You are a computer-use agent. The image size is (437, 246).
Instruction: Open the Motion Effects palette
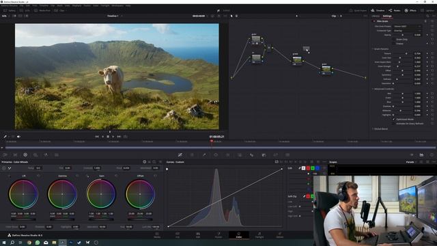(57, 155)
